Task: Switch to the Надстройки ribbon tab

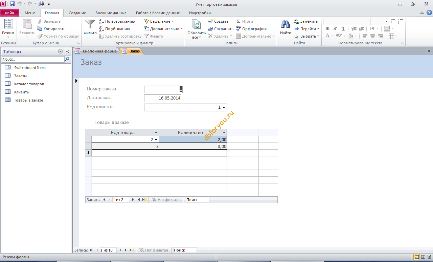Action: (x=200, y=13)
